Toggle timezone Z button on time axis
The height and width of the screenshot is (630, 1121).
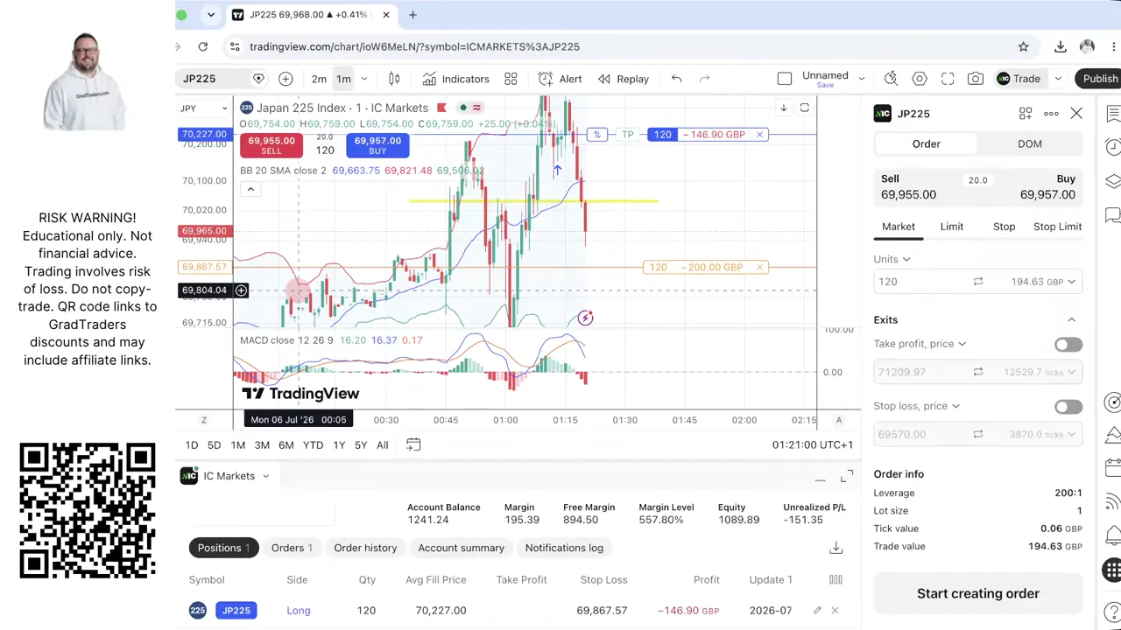tap(204, 420)
